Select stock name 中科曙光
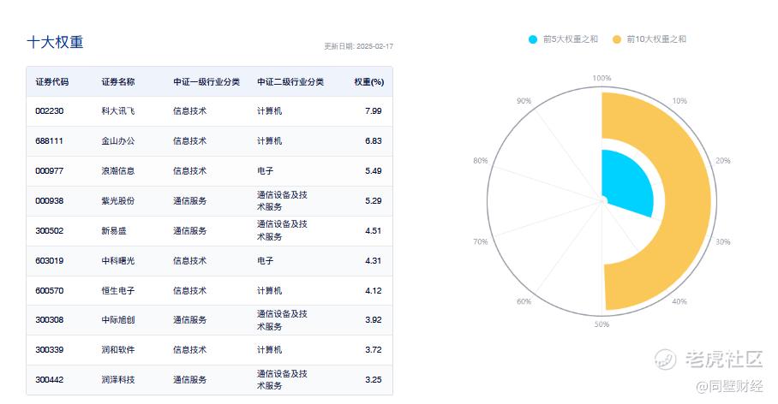The height and width of the screenshot is (404, 778). tap(118, 261)
